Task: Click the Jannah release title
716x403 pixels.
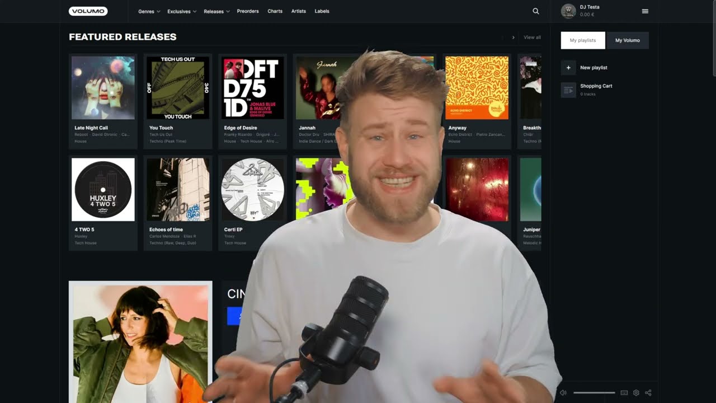Action: tap(307, 128)
